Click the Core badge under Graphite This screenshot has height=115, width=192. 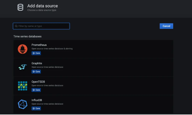36,72
